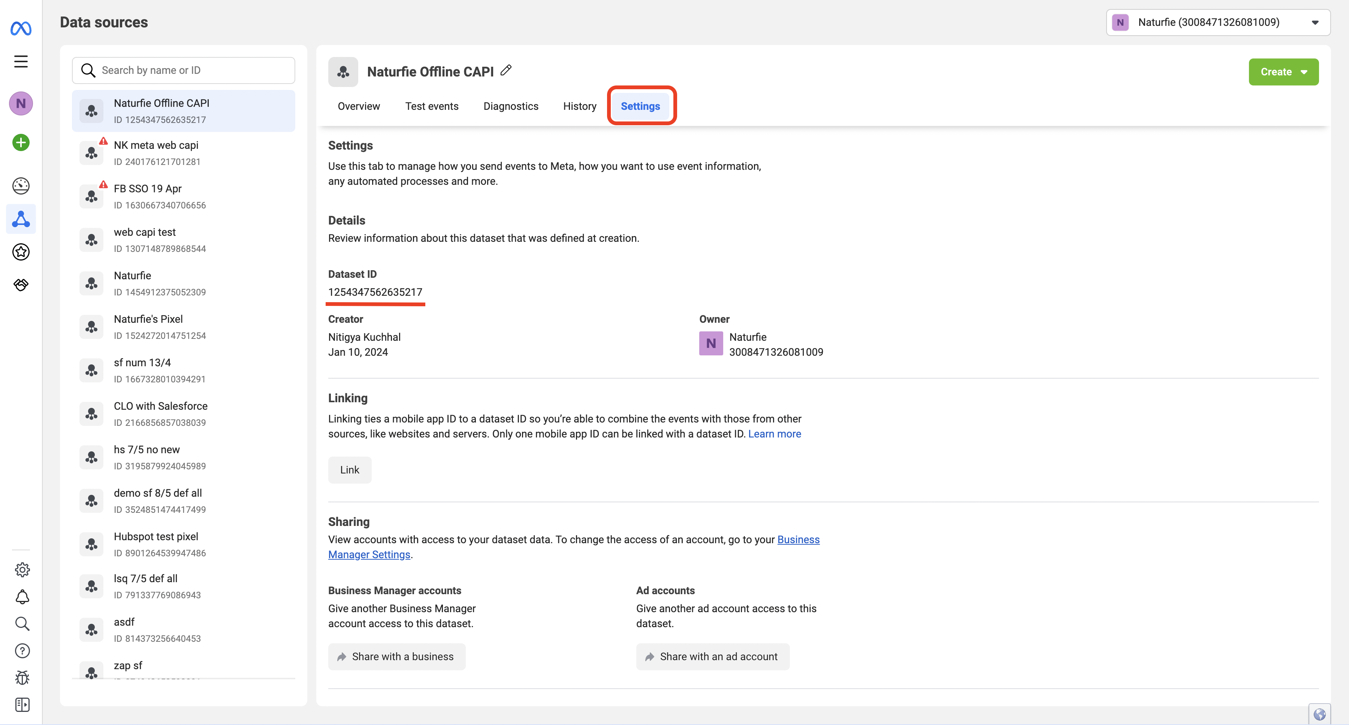Select FB SSO 19 Apr data source

click(183, 196)
